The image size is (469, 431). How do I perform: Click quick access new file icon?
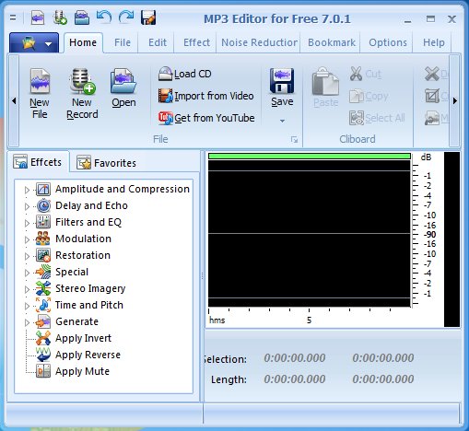coord(38,18)
